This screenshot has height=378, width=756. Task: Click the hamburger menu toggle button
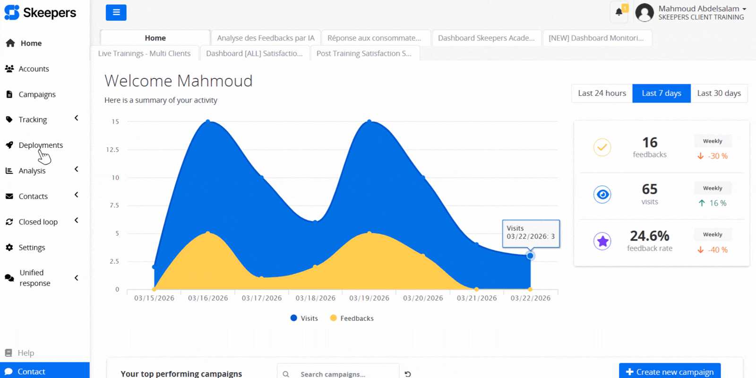(x=116, y=13)
